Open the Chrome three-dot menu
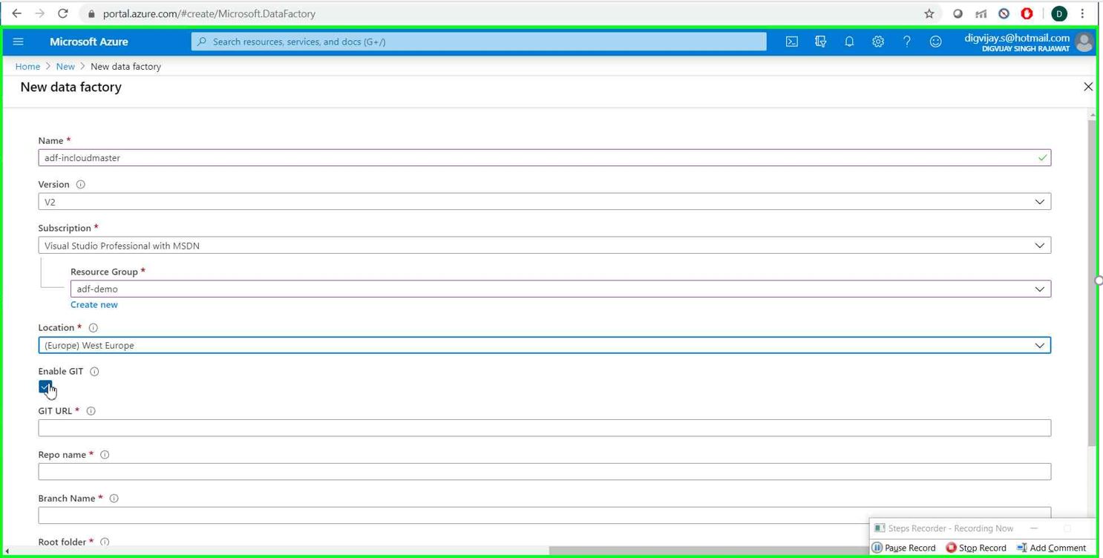Screen dimensions: 1103x558 point(1082,13)
